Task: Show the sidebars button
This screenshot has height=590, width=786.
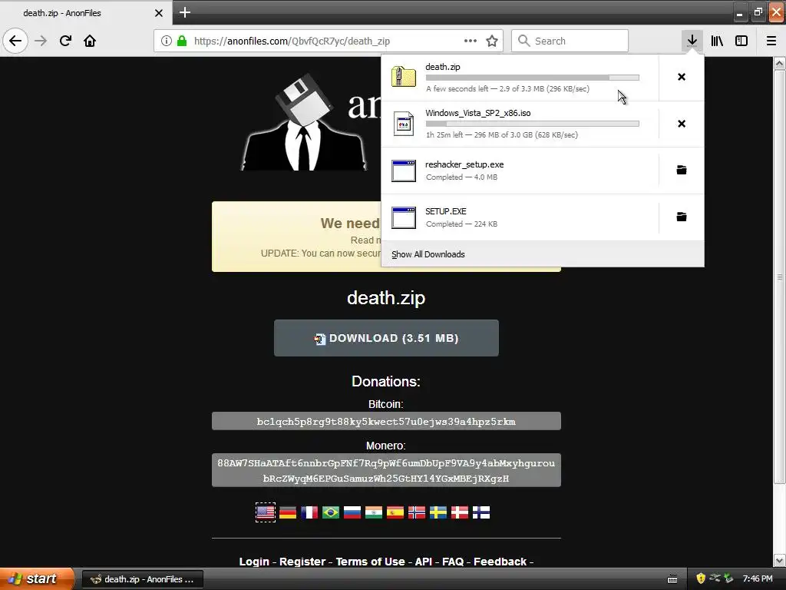Action: (x=741, y=41)
